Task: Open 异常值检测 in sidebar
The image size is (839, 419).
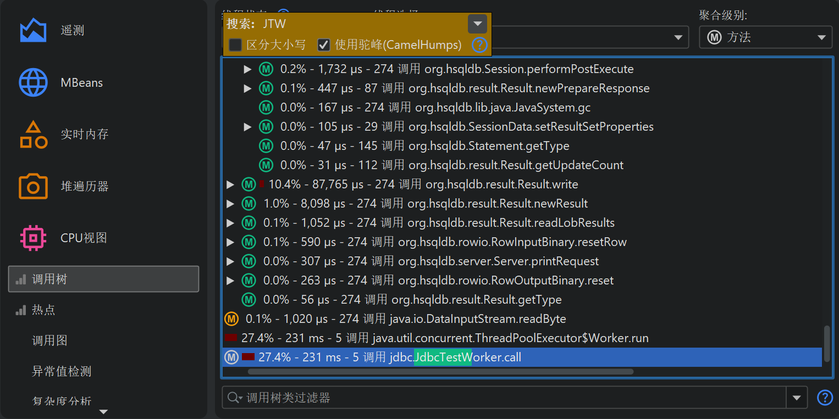Action: 62,372
